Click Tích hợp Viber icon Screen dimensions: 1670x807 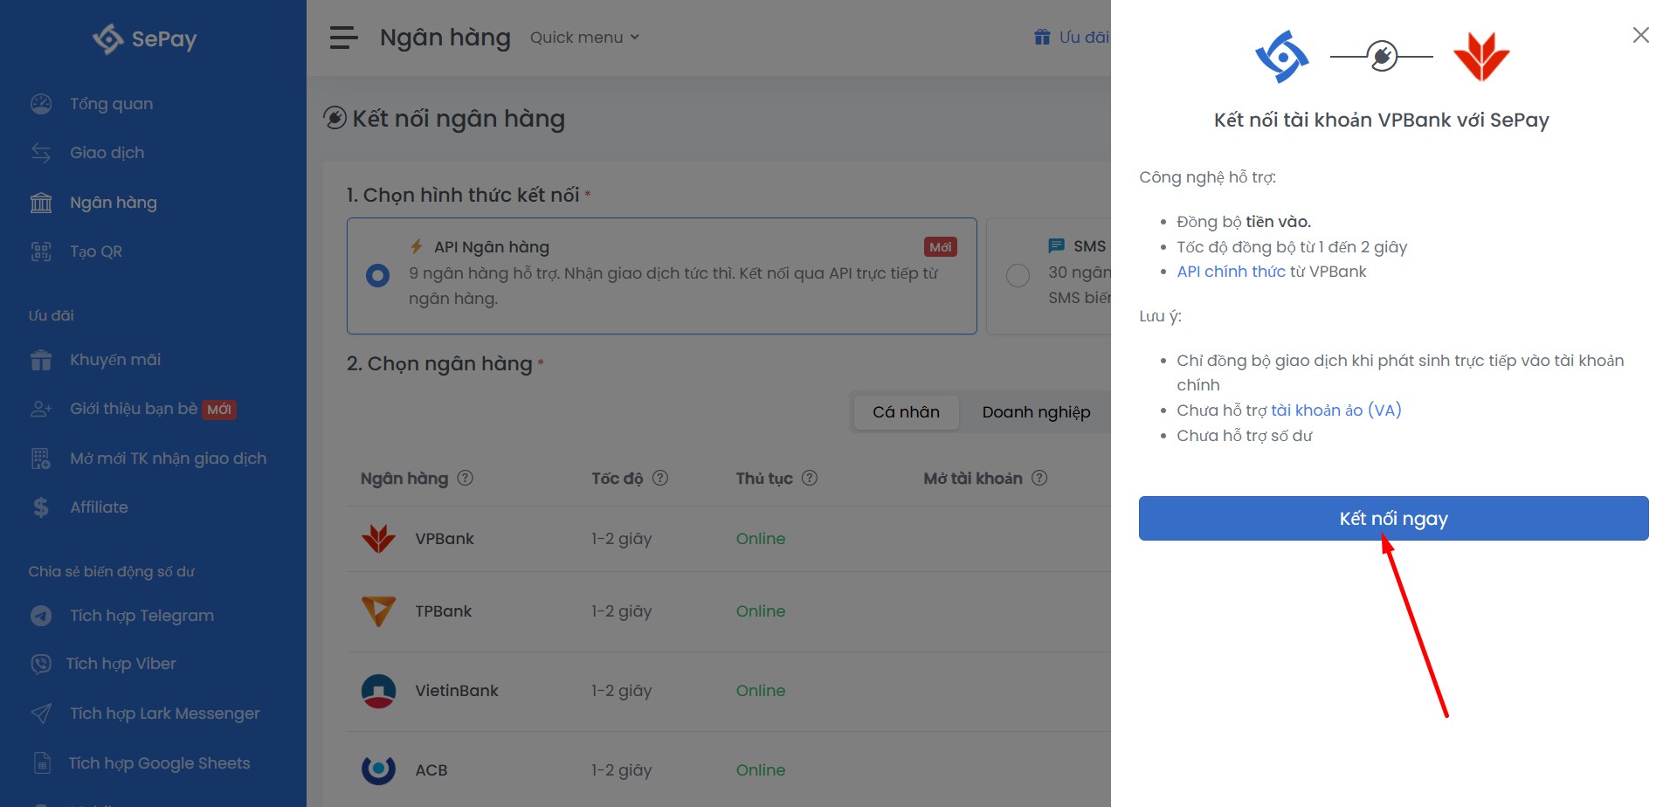(x=41, y=664)
